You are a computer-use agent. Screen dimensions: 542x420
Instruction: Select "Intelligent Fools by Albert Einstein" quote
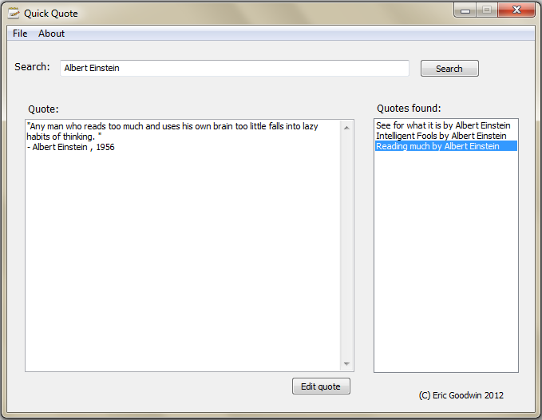click(446, 136)
